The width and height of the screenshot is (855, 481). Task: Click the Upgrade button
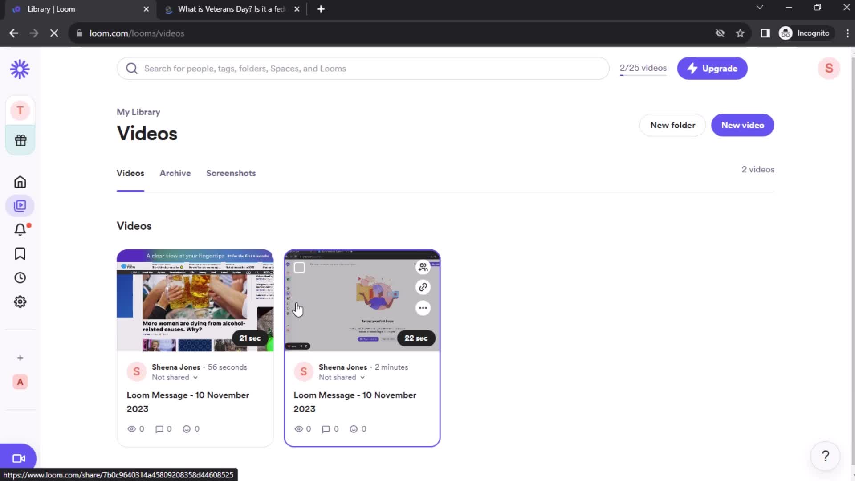point(712,68)
